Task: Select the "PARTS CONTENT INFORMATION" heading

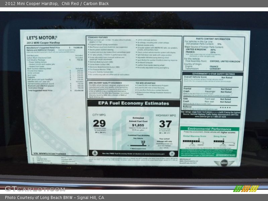Action: coord(213,39)
